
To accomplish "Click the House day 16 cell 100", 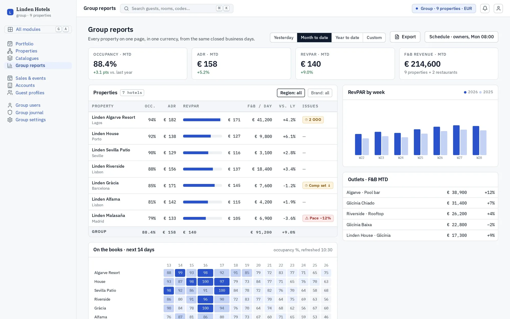I will coord(205,282).
